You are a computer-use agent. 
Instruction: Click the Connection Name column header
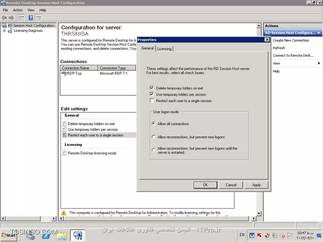(x=79, y=68)
